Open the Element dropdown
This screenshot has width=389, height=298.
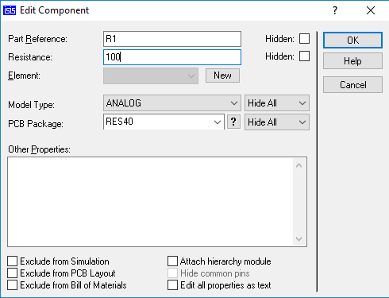pos(151,75)
